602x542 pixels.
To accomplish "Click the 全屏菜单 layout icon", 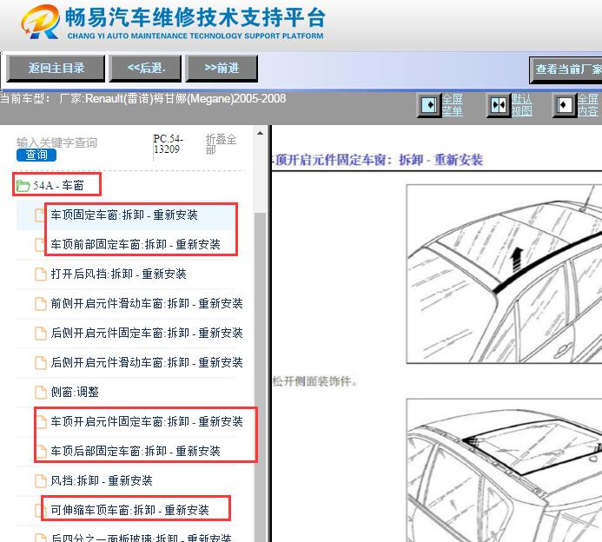I will click(x=429, y=105).
